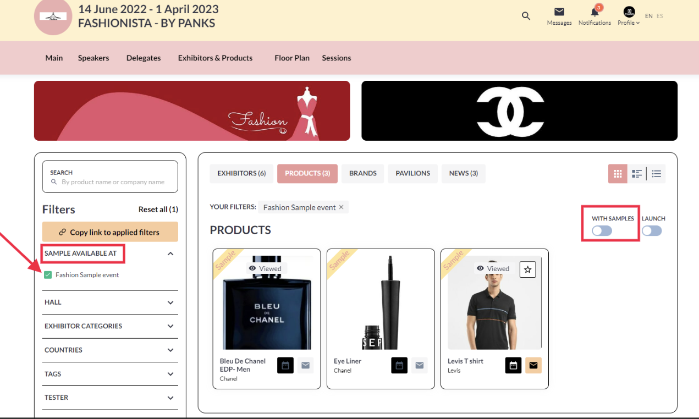Image resolution: width=699 pixels, height=419 pixels.
Task: Open the Messages envelope icon
Action: pyautogui.click(x=559, y=12)
